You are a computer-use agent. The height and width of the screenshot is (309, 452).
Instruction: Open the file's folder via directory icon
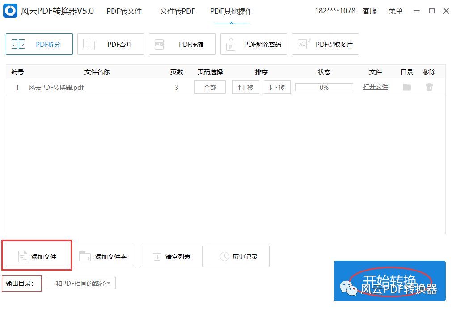point(406,87)
